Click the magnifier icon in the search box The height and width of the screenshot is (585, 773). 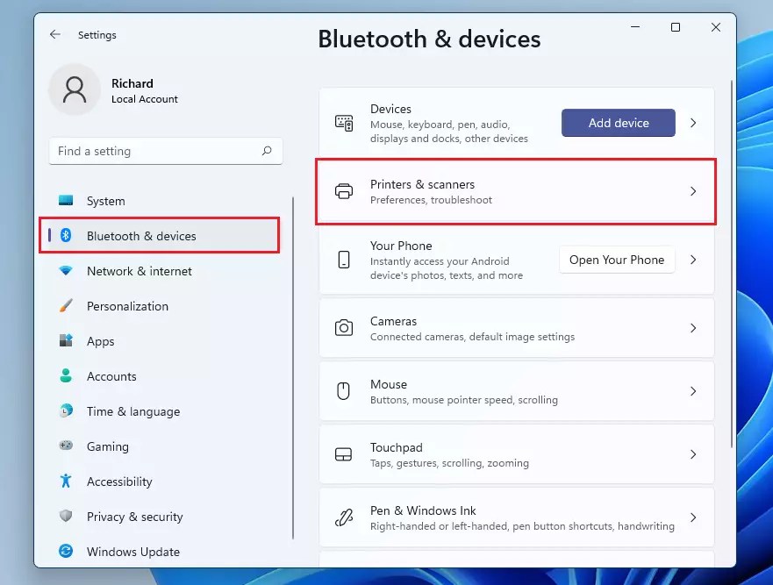(x=267, y=151)
